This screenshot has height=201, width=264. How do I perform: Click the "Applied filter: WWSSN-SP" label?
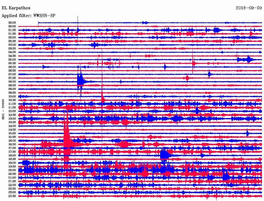[28, 16]
